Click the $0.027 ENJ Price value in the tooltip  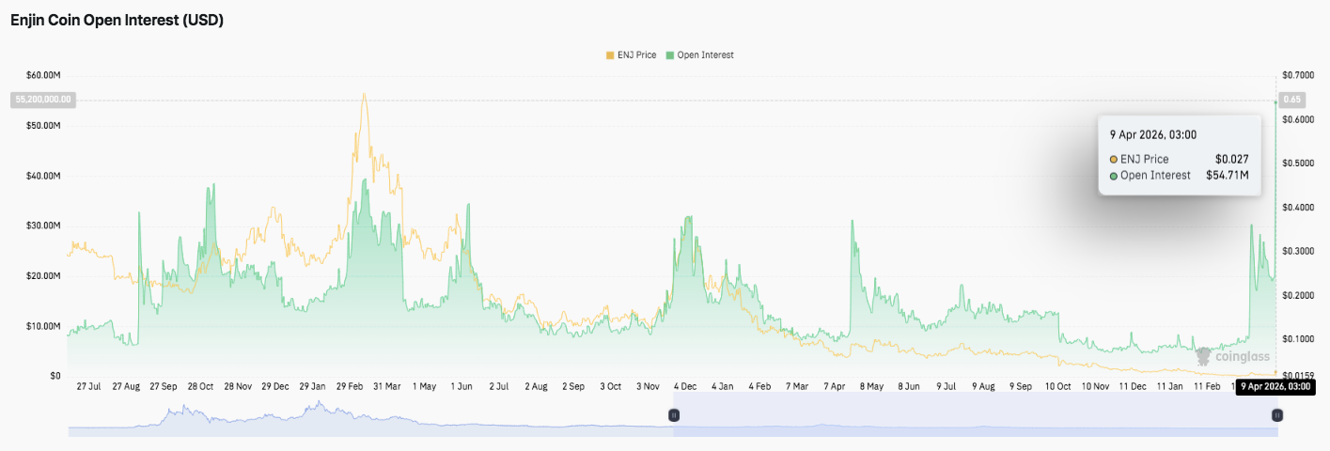(1231, 160)
